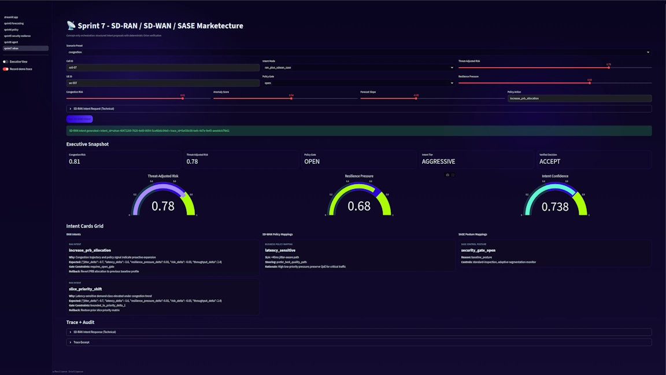The image size is (666, 375).
Task: Open the sprint3 forecasting page
Action: pos(14,23)
